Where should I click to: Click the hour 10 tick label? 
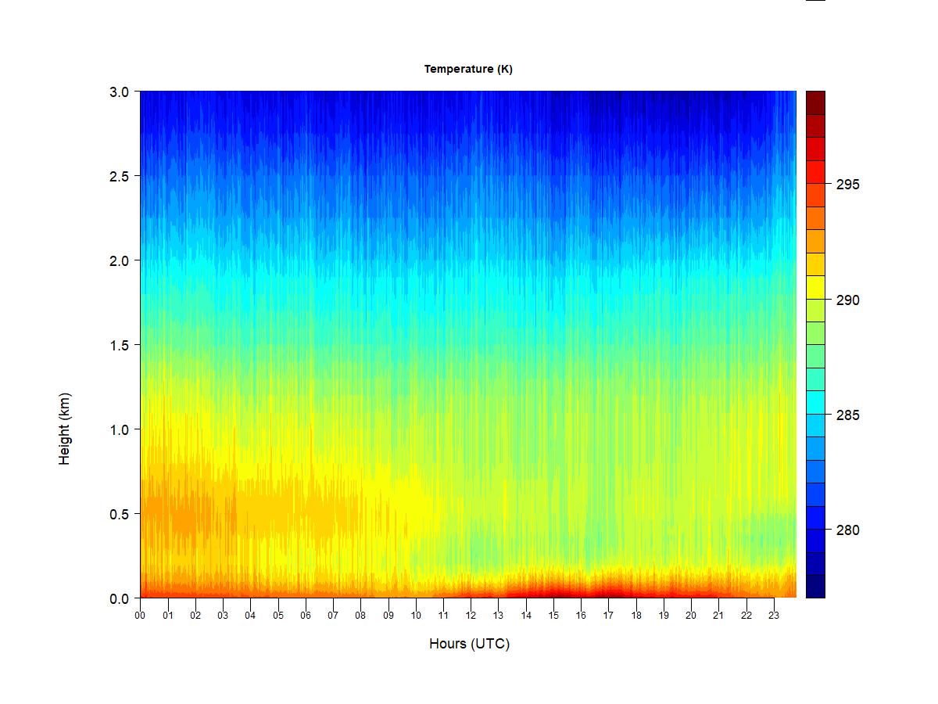tap(416, 616)
